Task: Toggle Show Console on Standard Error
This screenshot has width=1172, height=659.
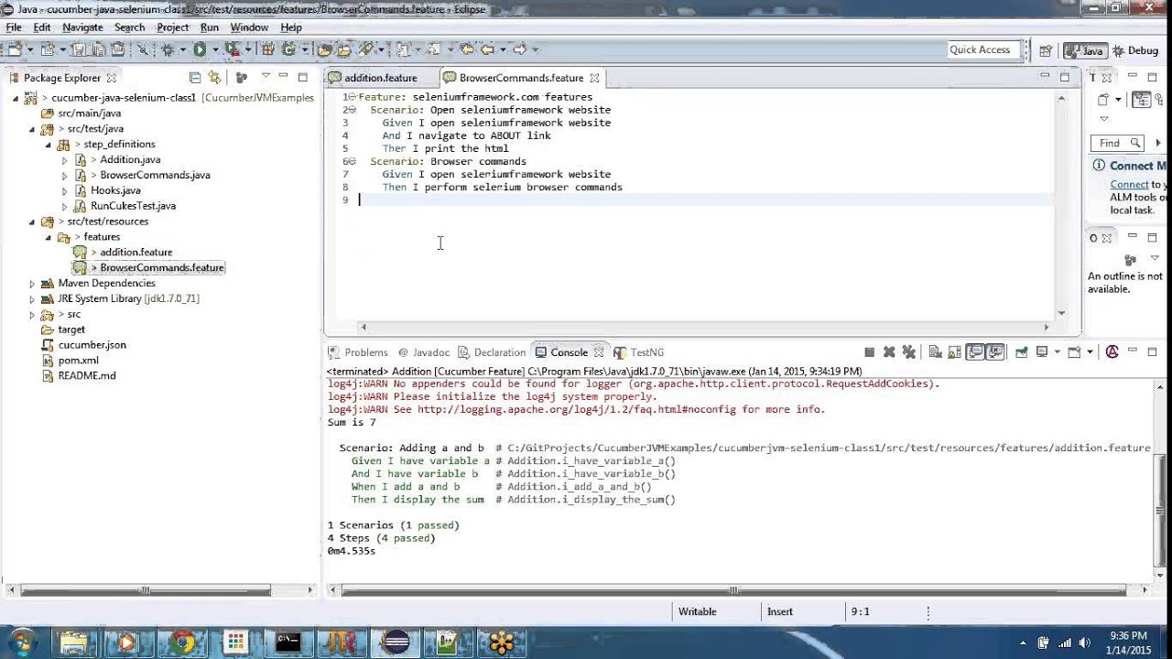Action: (995, 351)
